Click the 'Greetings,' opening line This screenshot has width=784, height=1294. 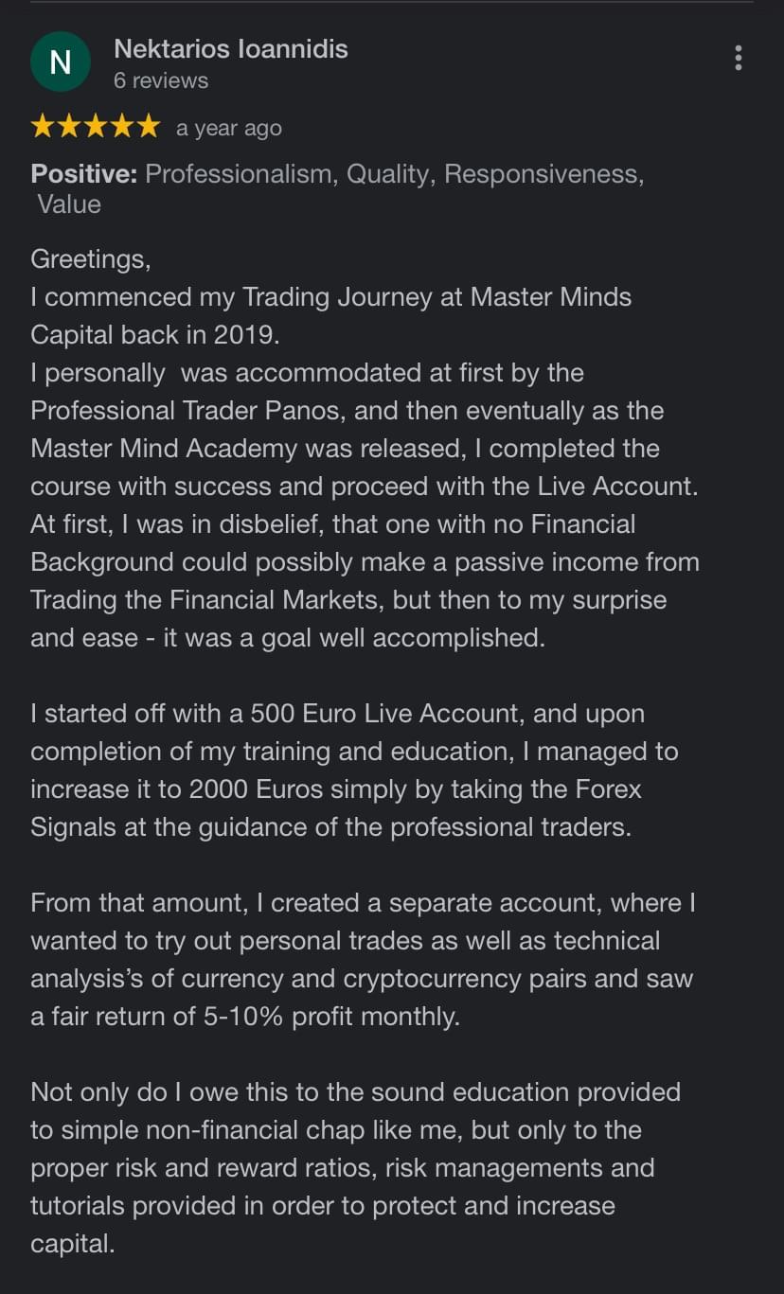coord(91,259)
